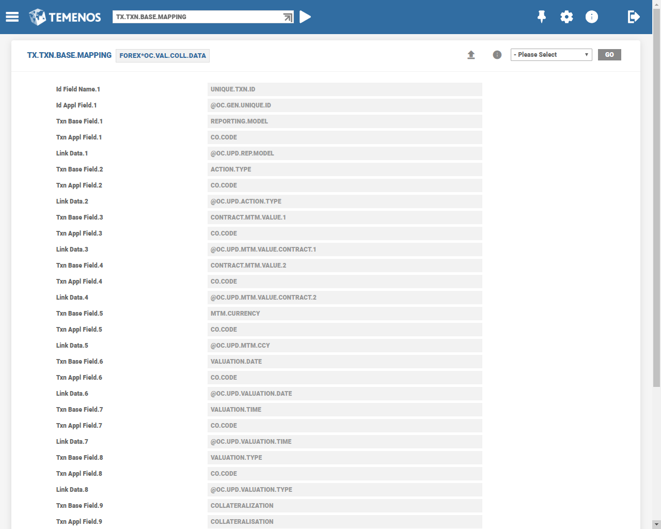Image resolution: width=661 pixels, height=529 pixels.
Task: Click the Id Field Name.1 label
Action: [x=78, y=89]
